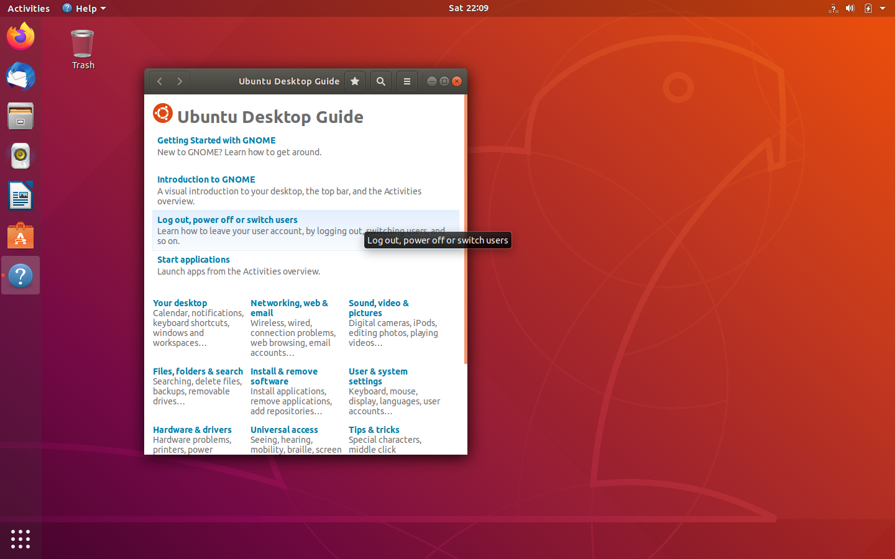The image size is (895, 559).
Task: Open Ubuntu Software from the dock
Action: coord(21,235)
